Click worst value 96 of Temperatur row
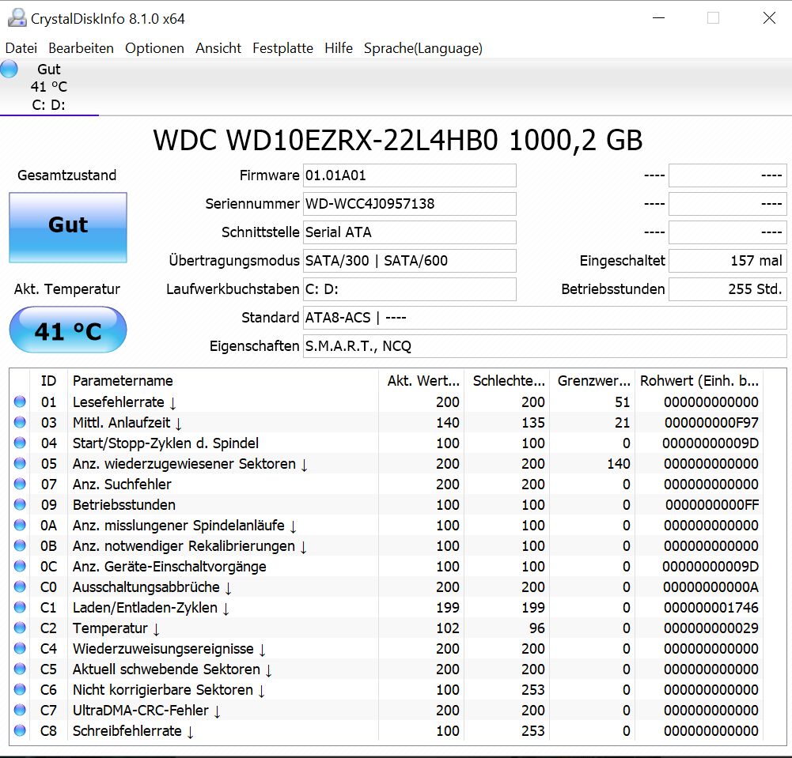The height and width of the screenshot is (758, 792). (x=537, y=628)
